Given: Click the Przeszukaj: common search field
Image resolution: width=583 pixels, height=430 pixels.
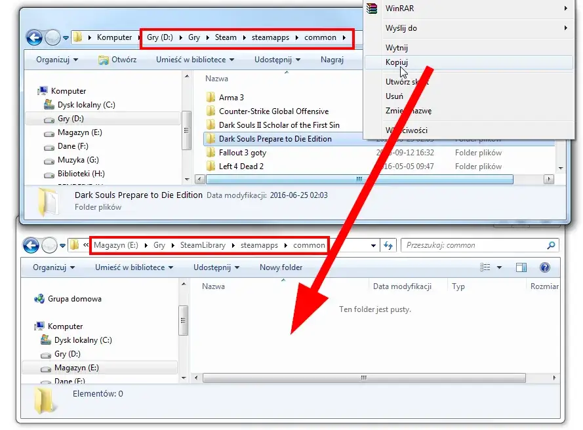Looking at the screenshot, I should click(472, 245).
